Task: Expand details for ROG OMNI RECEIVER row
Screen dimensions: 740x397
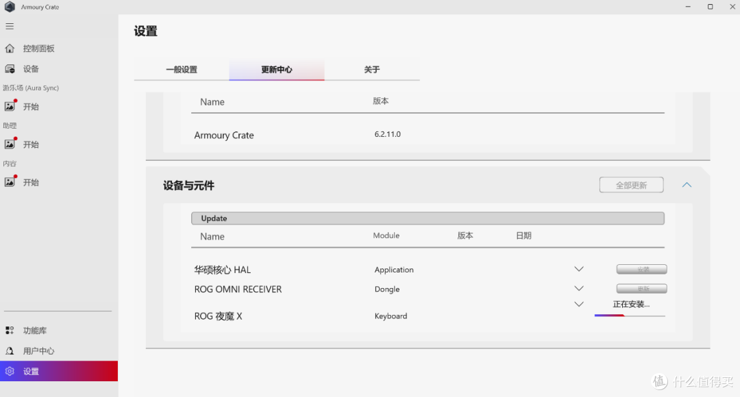Action: [x=579, y=288]
